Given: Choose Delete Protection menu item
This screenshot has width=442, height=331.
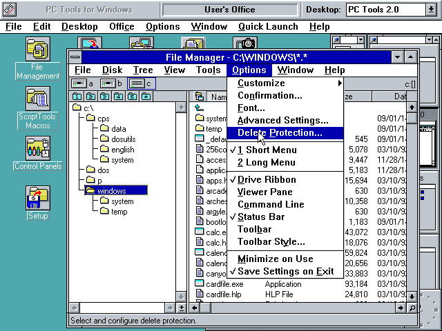Looking at the screenshot, I should (285, 133).
